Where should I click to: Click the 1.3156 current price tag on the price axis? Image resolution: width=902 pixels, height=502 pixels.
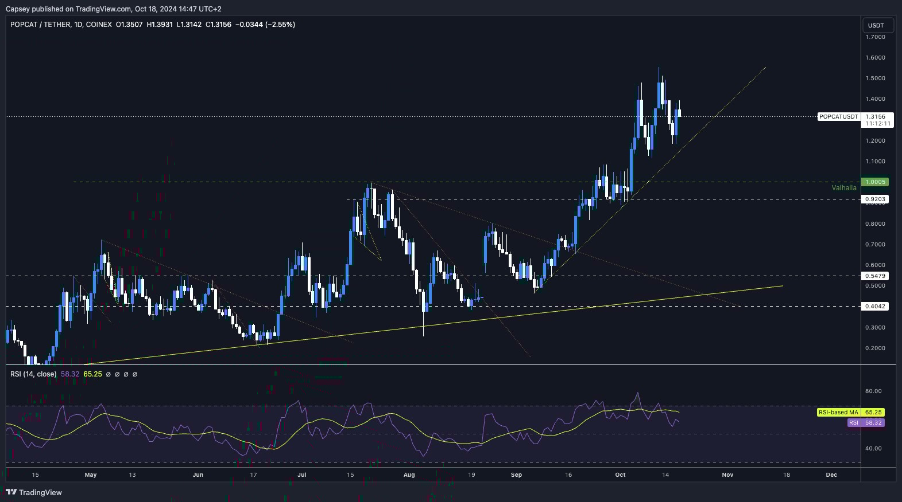pos(876,116)
